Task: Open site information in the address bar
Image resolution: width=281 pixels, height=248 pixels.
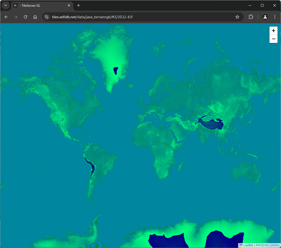Action: tap(46, 17)
